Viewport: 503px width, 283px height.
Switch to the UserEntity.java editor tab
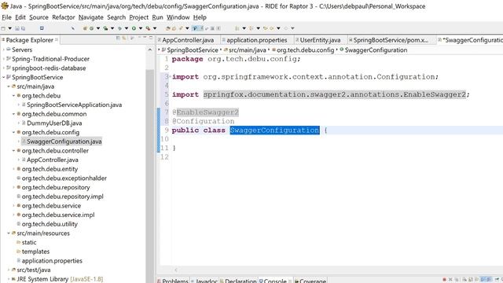(320, 40)
